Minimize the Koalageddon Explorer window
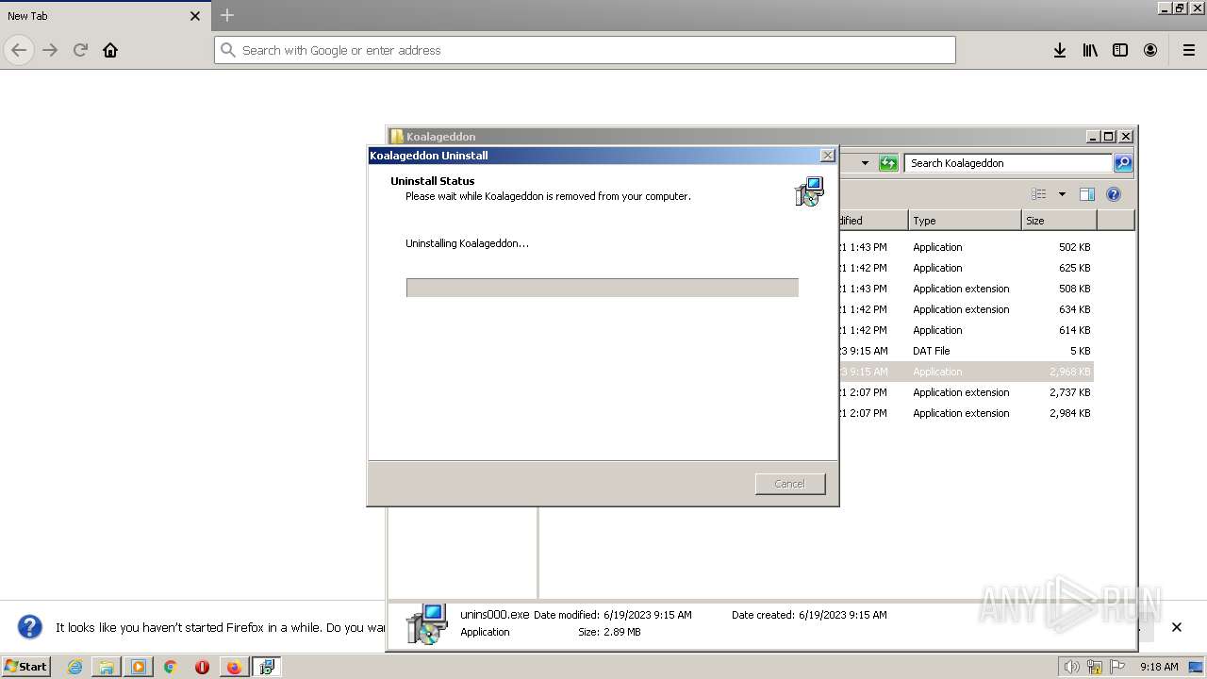 tap(1093, 137)
